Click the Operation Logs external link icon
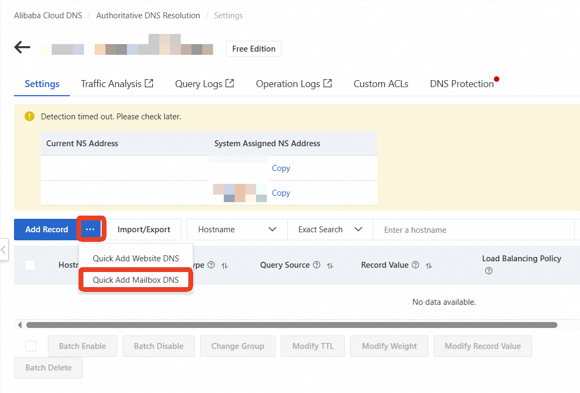580x393 pixels. 327,83
